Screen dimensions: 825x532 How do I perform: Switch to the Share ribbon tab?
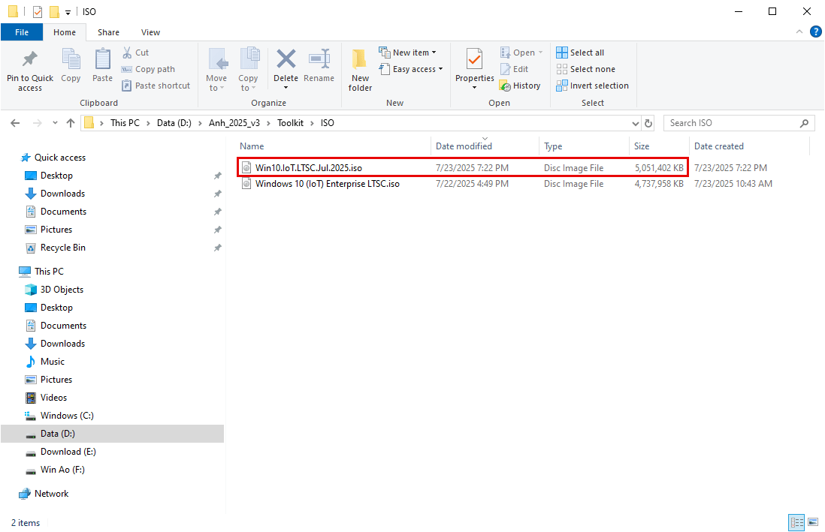coord(108,32)
